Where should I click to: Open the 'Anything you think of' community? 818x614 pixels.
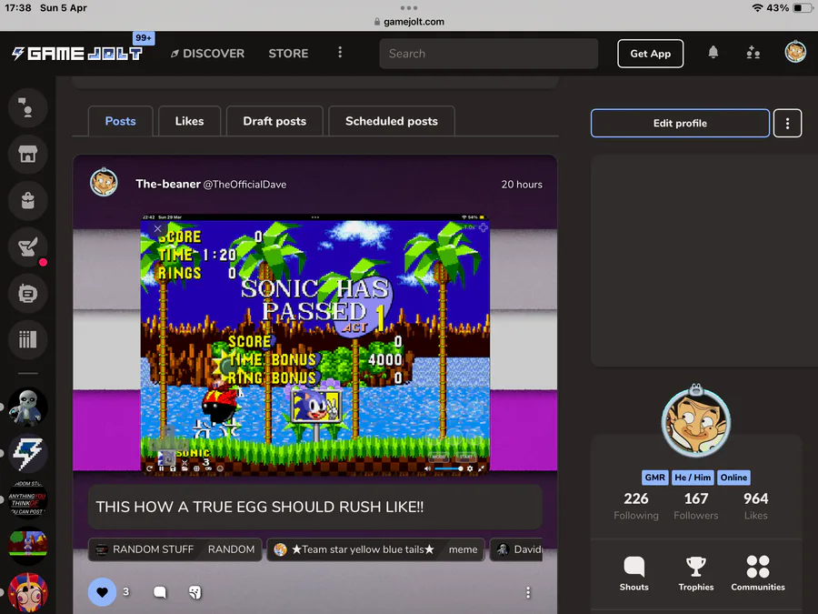point(27,499)
